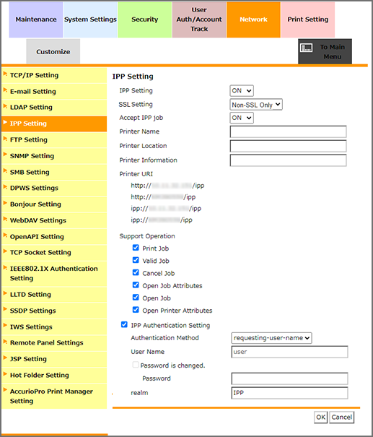This screenshot has width=373, height=437.
Task: Open the Print Setting tab
Action: tap(308, 20)
